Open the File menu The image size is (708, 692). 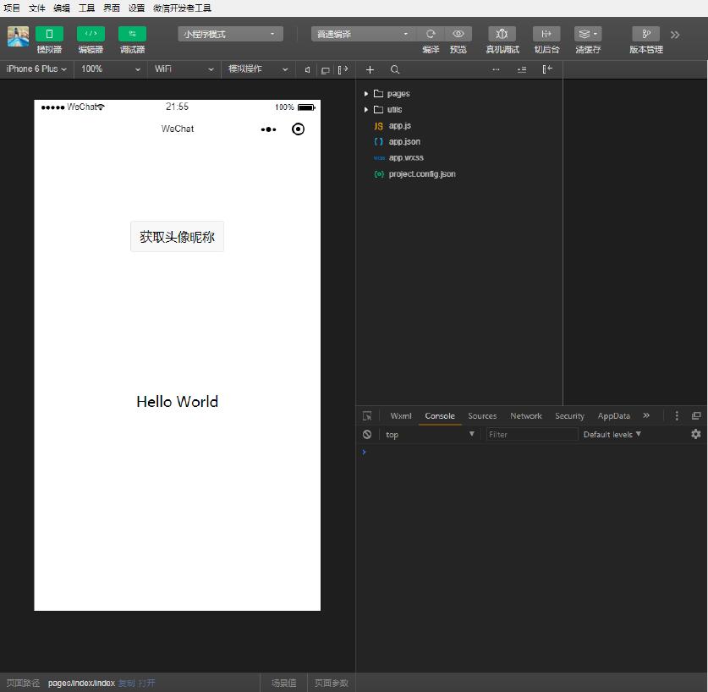[x=37, y=8]
